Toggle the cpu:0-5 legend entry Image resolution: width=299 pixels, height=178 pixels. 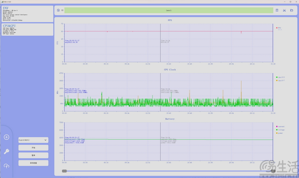coord(281,77)
